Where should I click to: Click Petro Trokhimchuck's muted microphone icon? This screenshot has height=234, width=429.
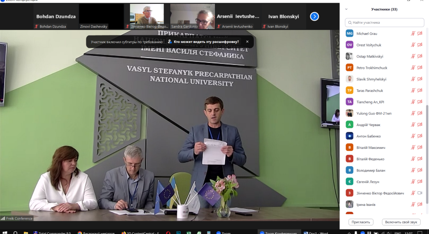point(413,68)
